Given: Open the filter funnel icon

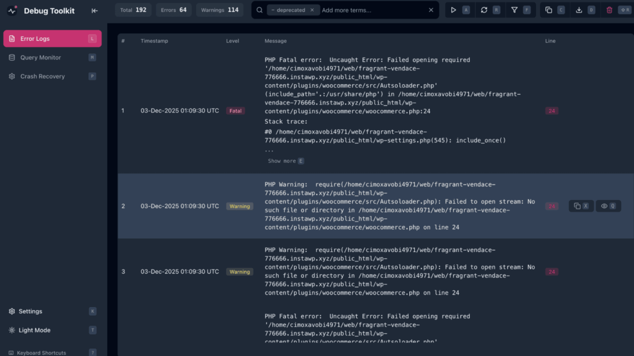Looking at the screenshot, I should coord(515,10).
